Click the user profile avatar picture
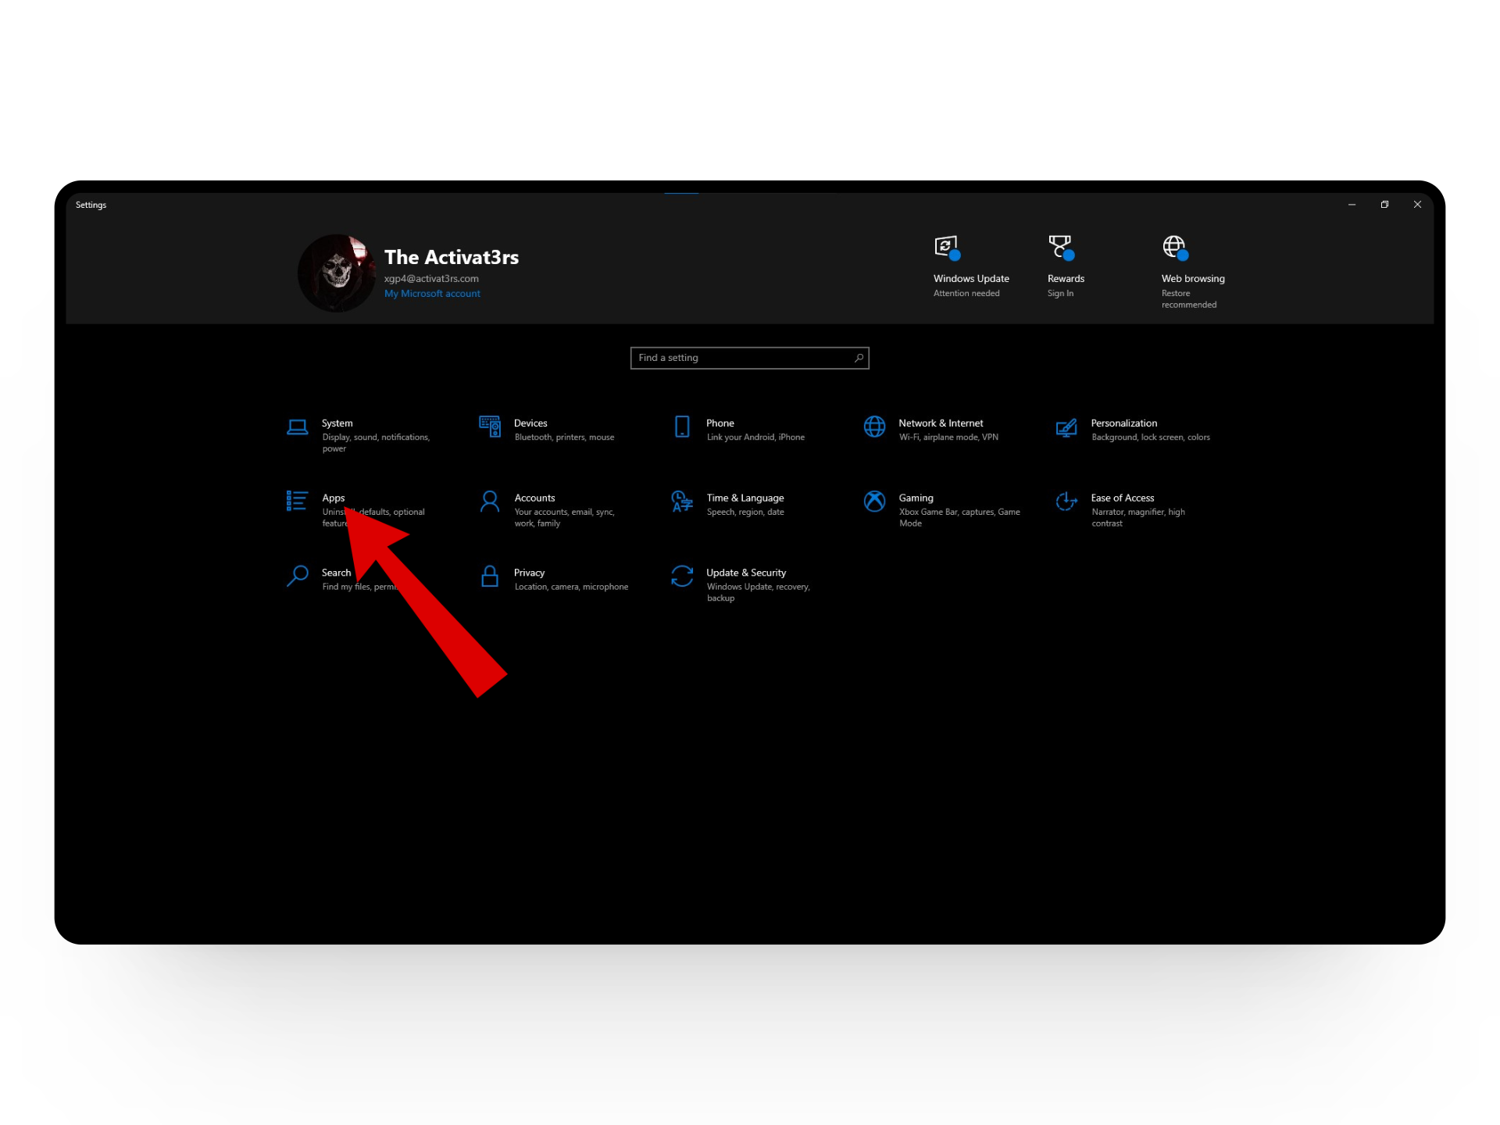 pyautogui.click(x=337, y=273)
